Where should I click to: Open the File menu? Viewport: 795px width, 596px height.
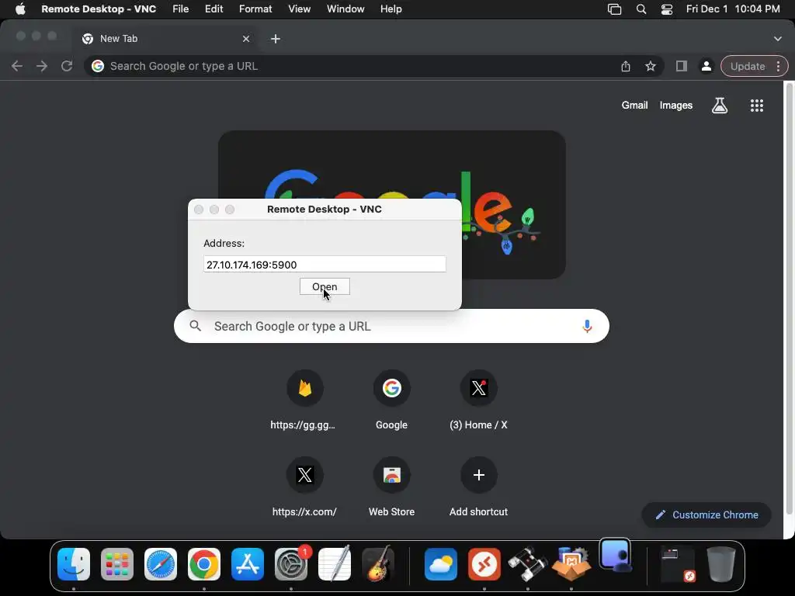coord(180,9)
